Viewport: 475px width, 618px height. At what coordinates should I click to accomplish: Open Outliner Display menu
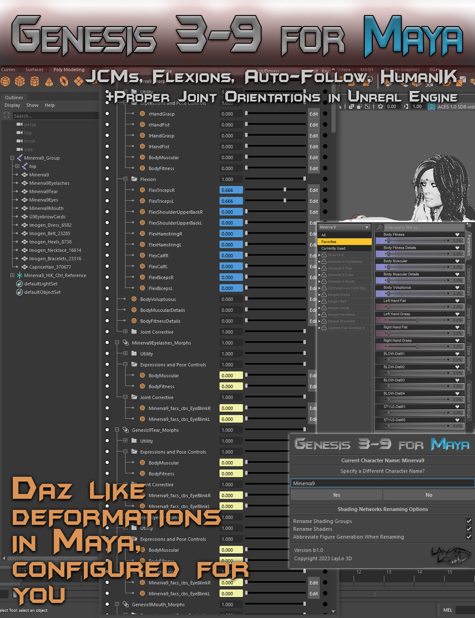(12, 105)
